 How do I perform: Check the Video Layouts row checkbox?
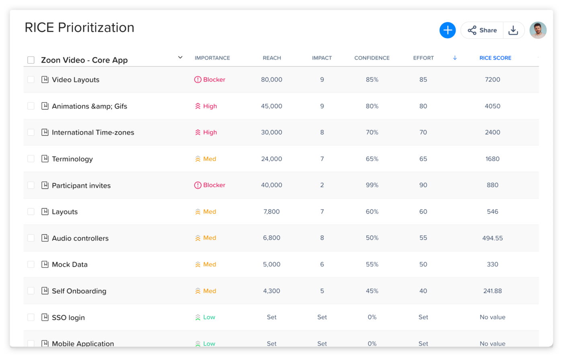tap(31, 80)
